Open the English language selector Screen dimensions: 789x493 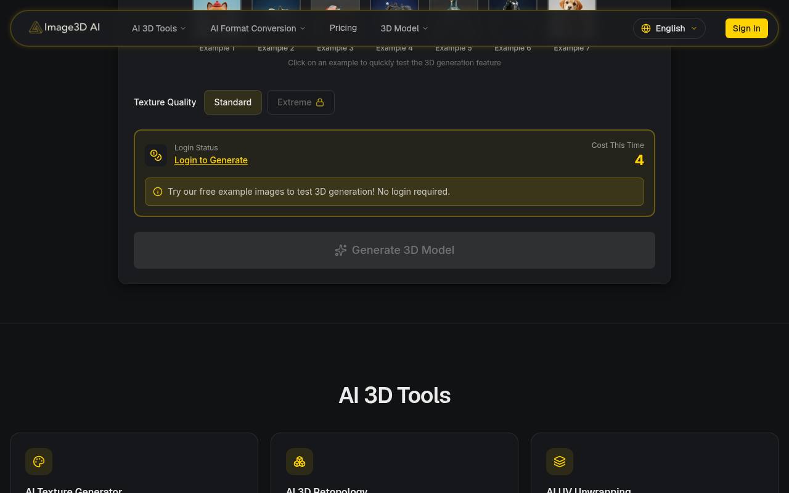[669, 28]
